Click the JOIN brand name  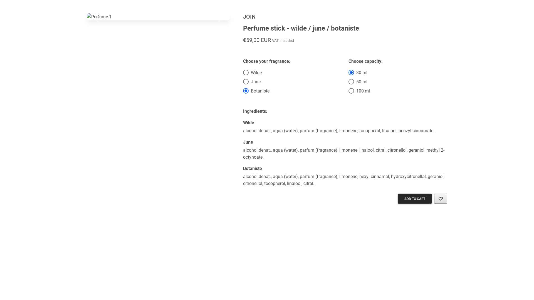[x=249, y=17]
